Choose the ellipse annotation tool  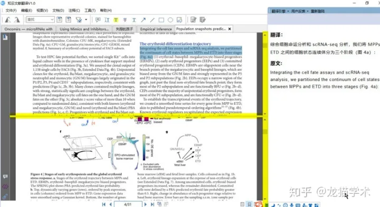click(170, 20)
